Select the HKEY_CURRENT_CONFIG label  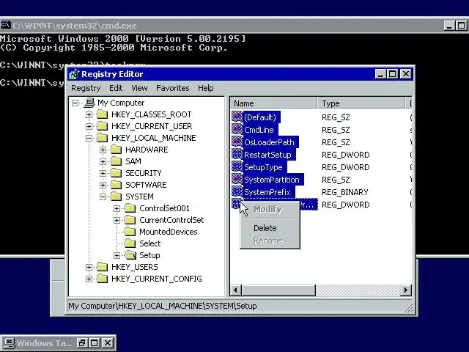coord(156,279)
